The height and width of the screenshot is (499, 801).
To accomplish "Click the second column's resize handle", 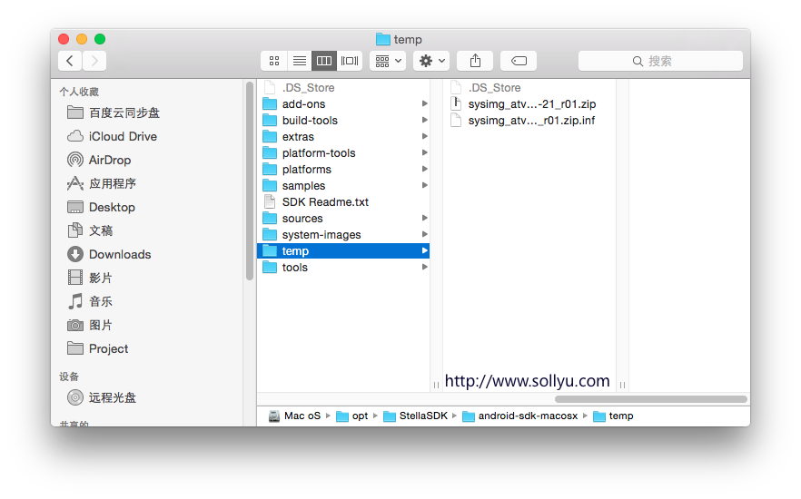I will [x=622, y=386].
